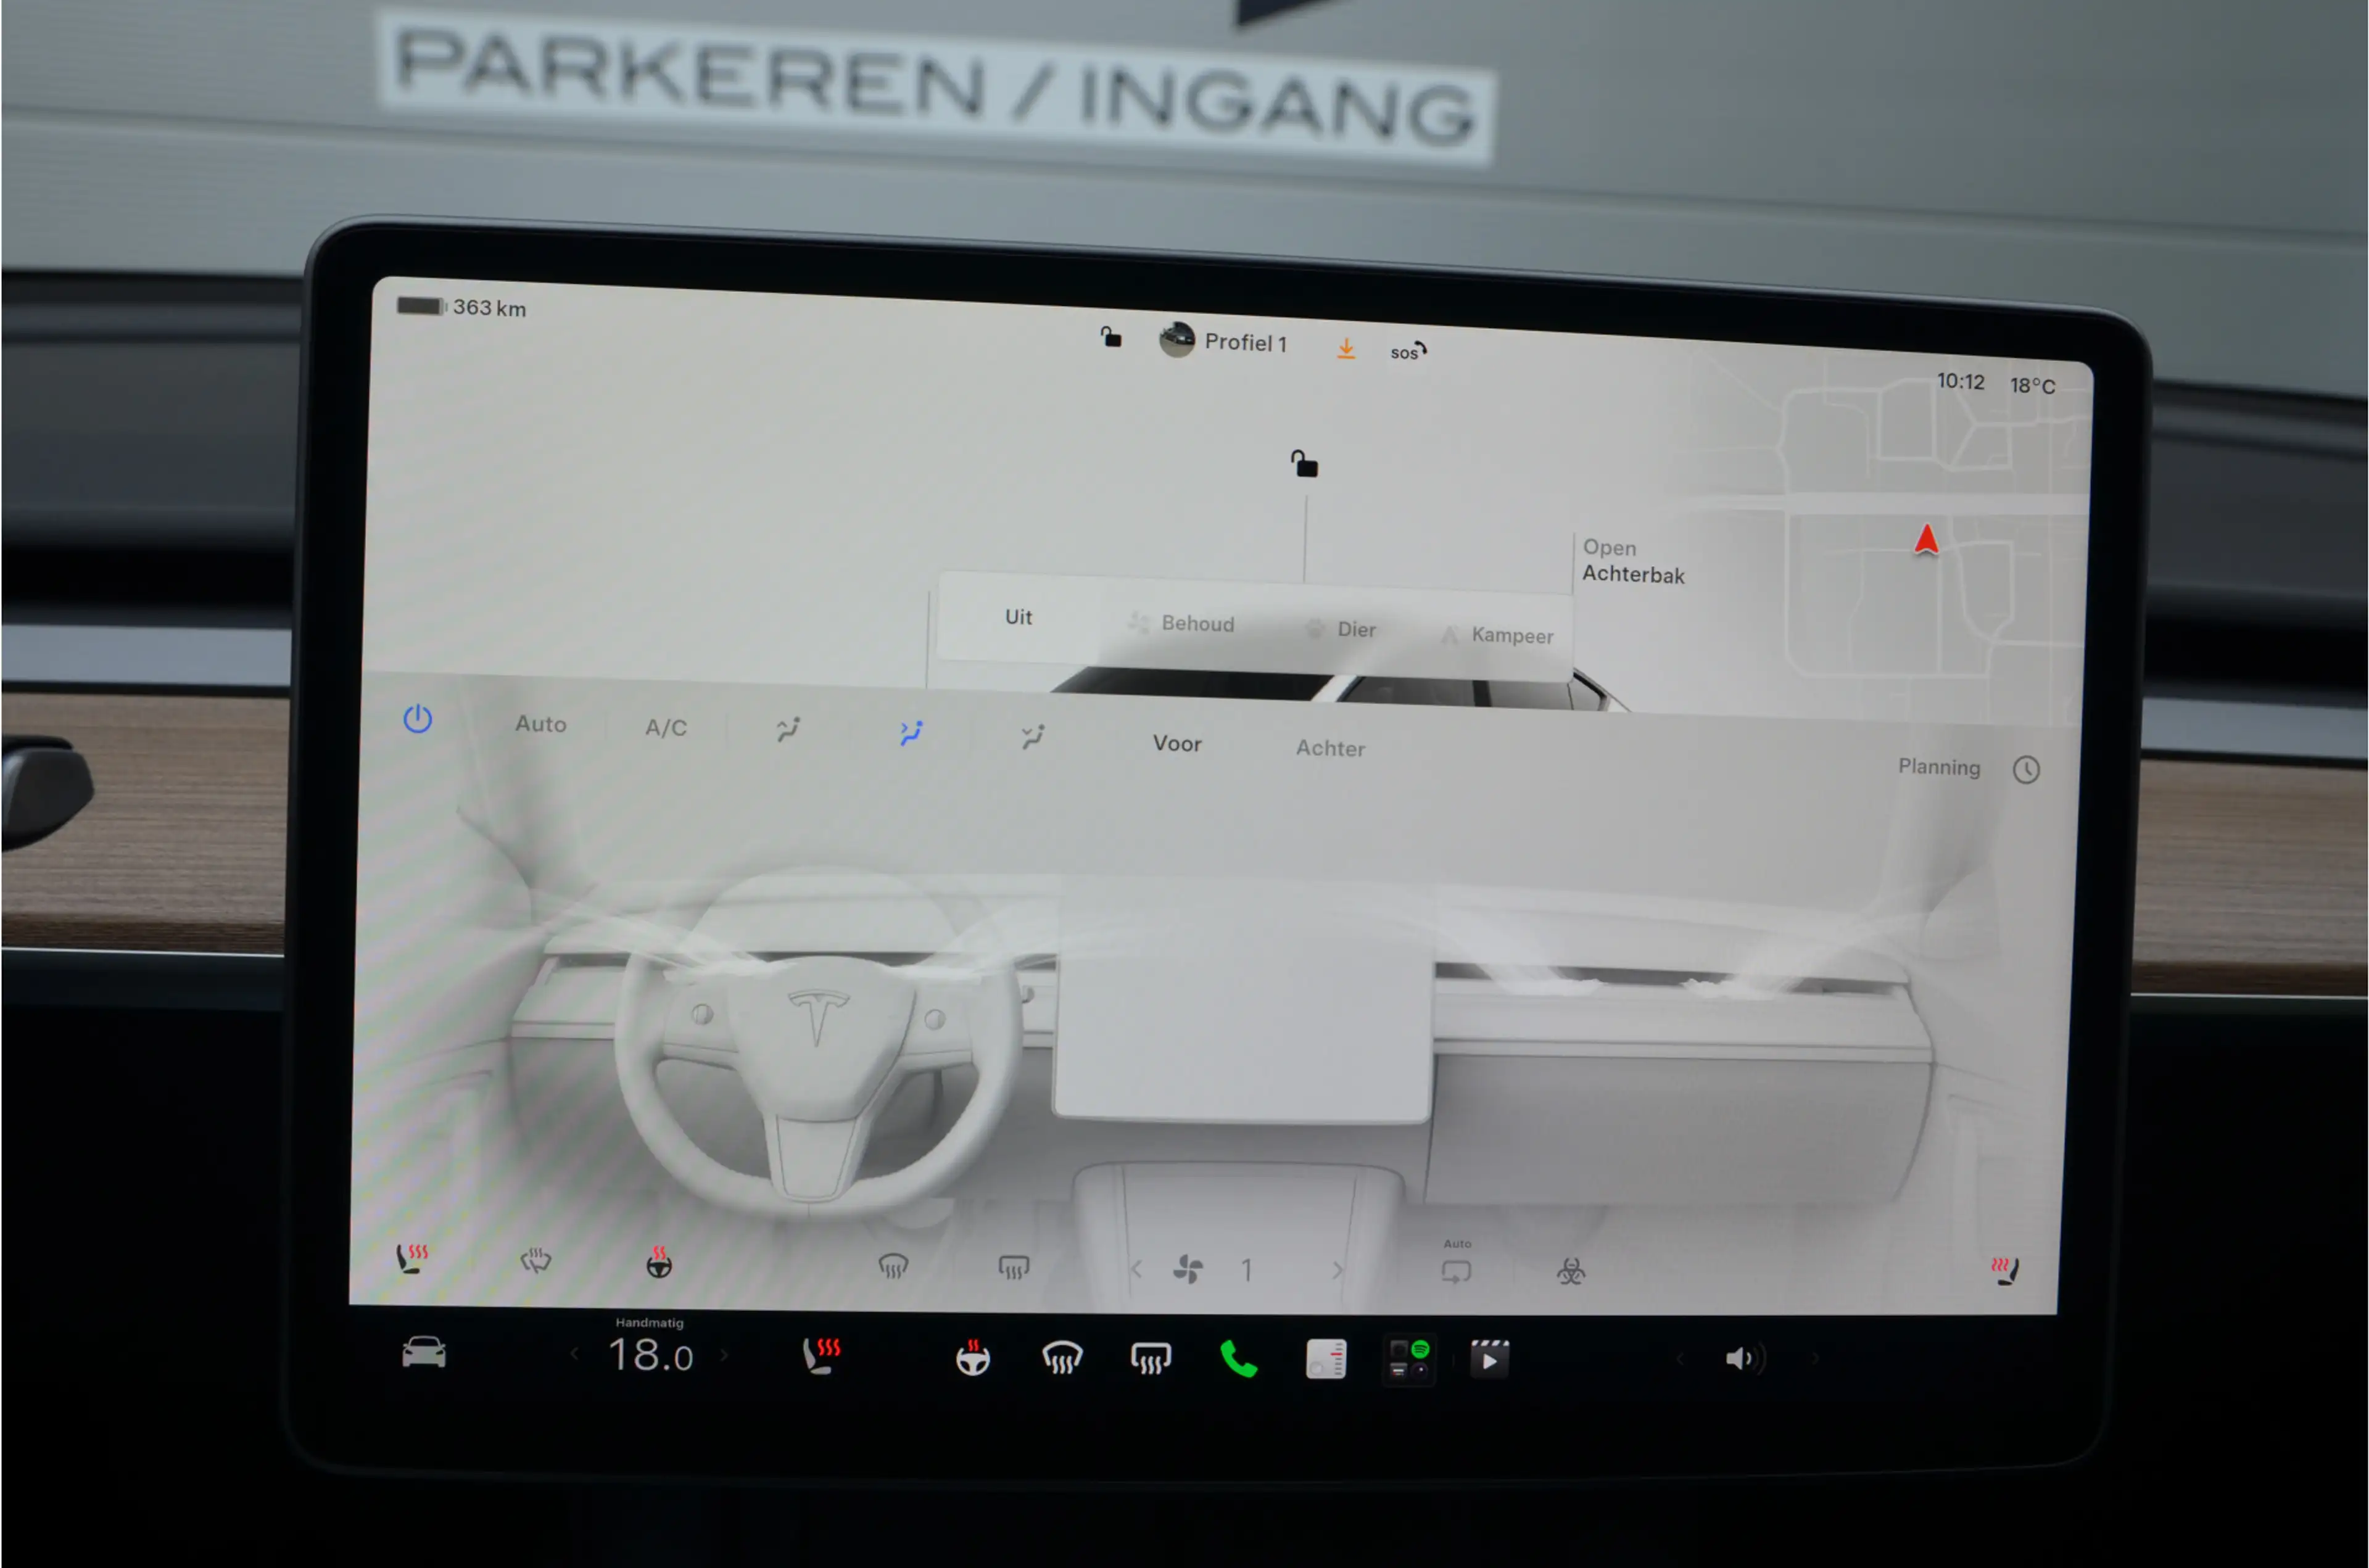Tap steering wheel heater in bottom bar
Screen dimensions: 2369x1568
tap(972, 1358)
